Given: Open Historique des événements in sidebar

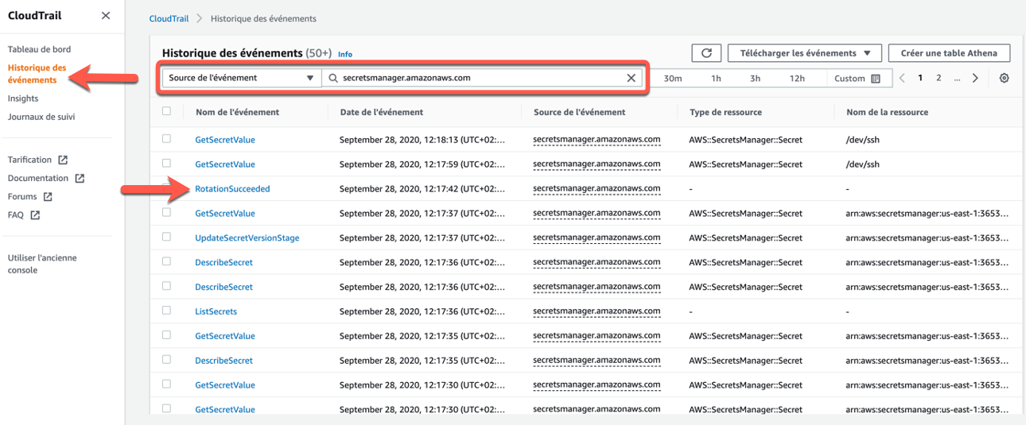Looking at the screenshot, I should [37, 74].
